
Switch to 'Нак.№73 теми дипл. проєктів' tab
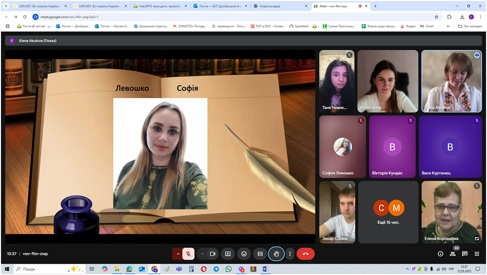click(159, 6)
